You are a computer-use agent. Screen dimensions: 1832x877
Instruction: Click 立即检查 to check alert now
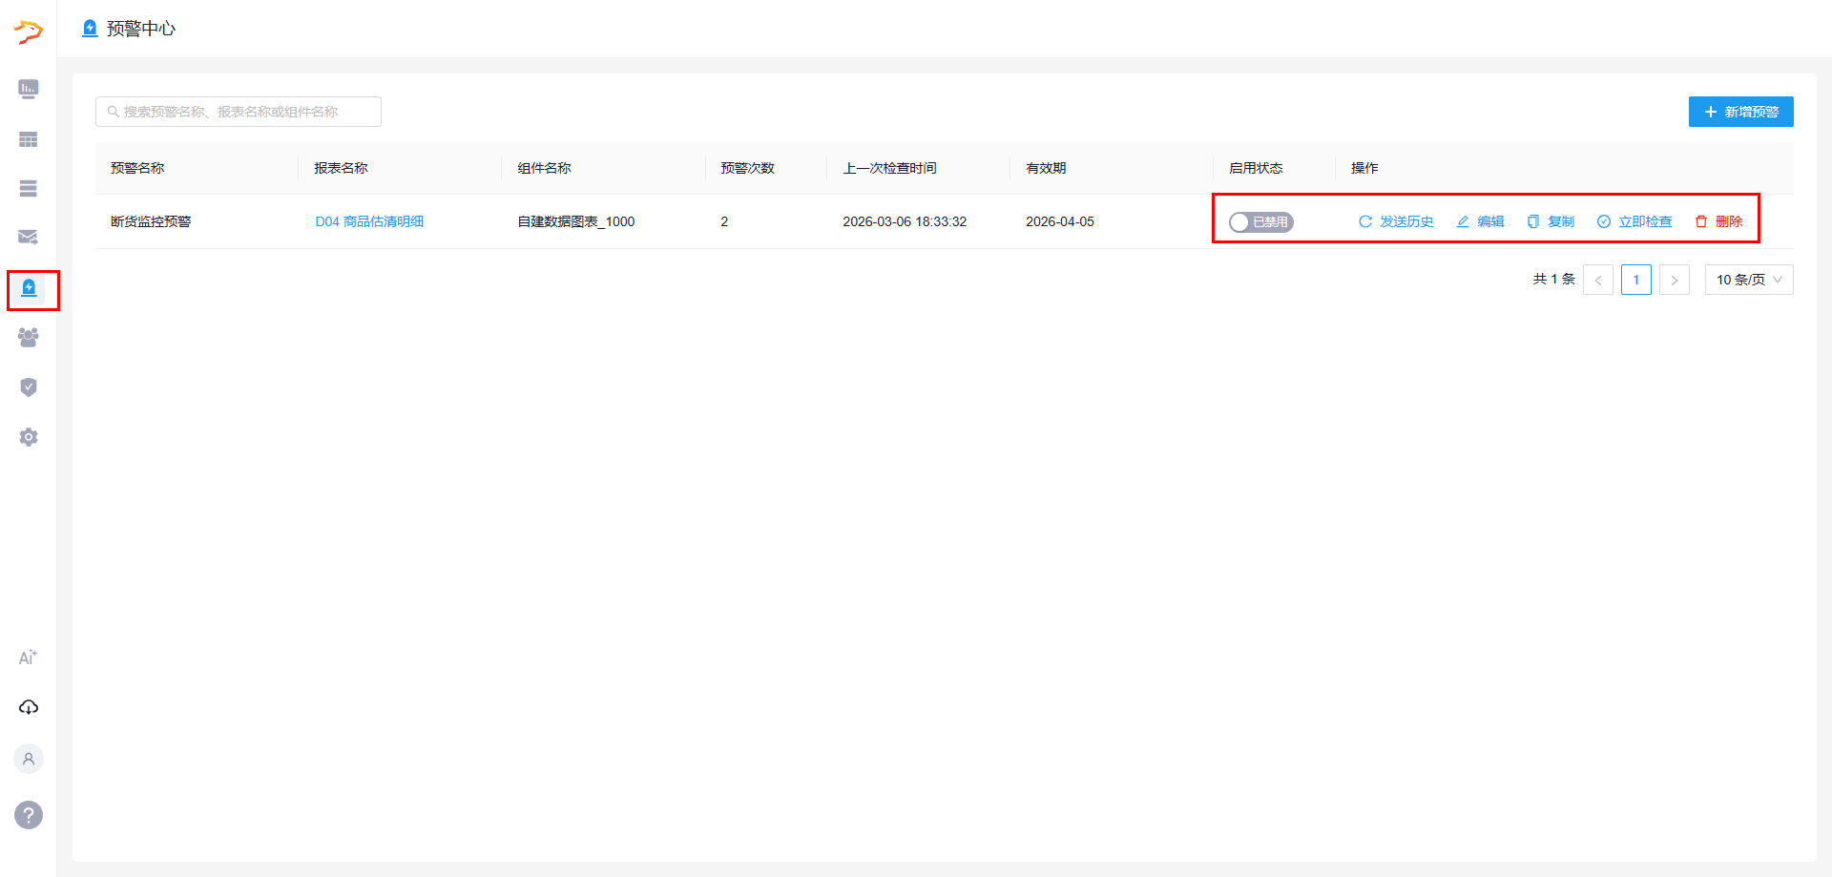[x=1634, y=221]
